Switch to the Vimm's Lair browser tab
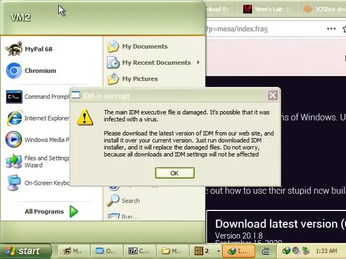Screen dimensions: 346x259 pos(268,9)
